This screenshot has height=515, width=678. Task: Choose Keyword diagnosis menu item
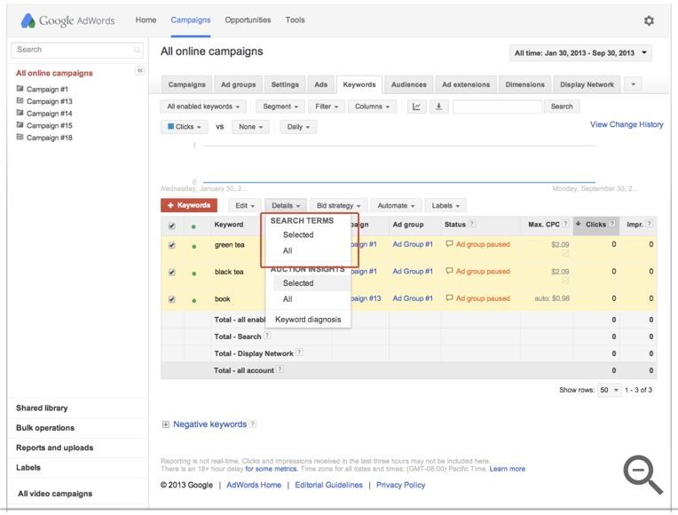point(308,320)
